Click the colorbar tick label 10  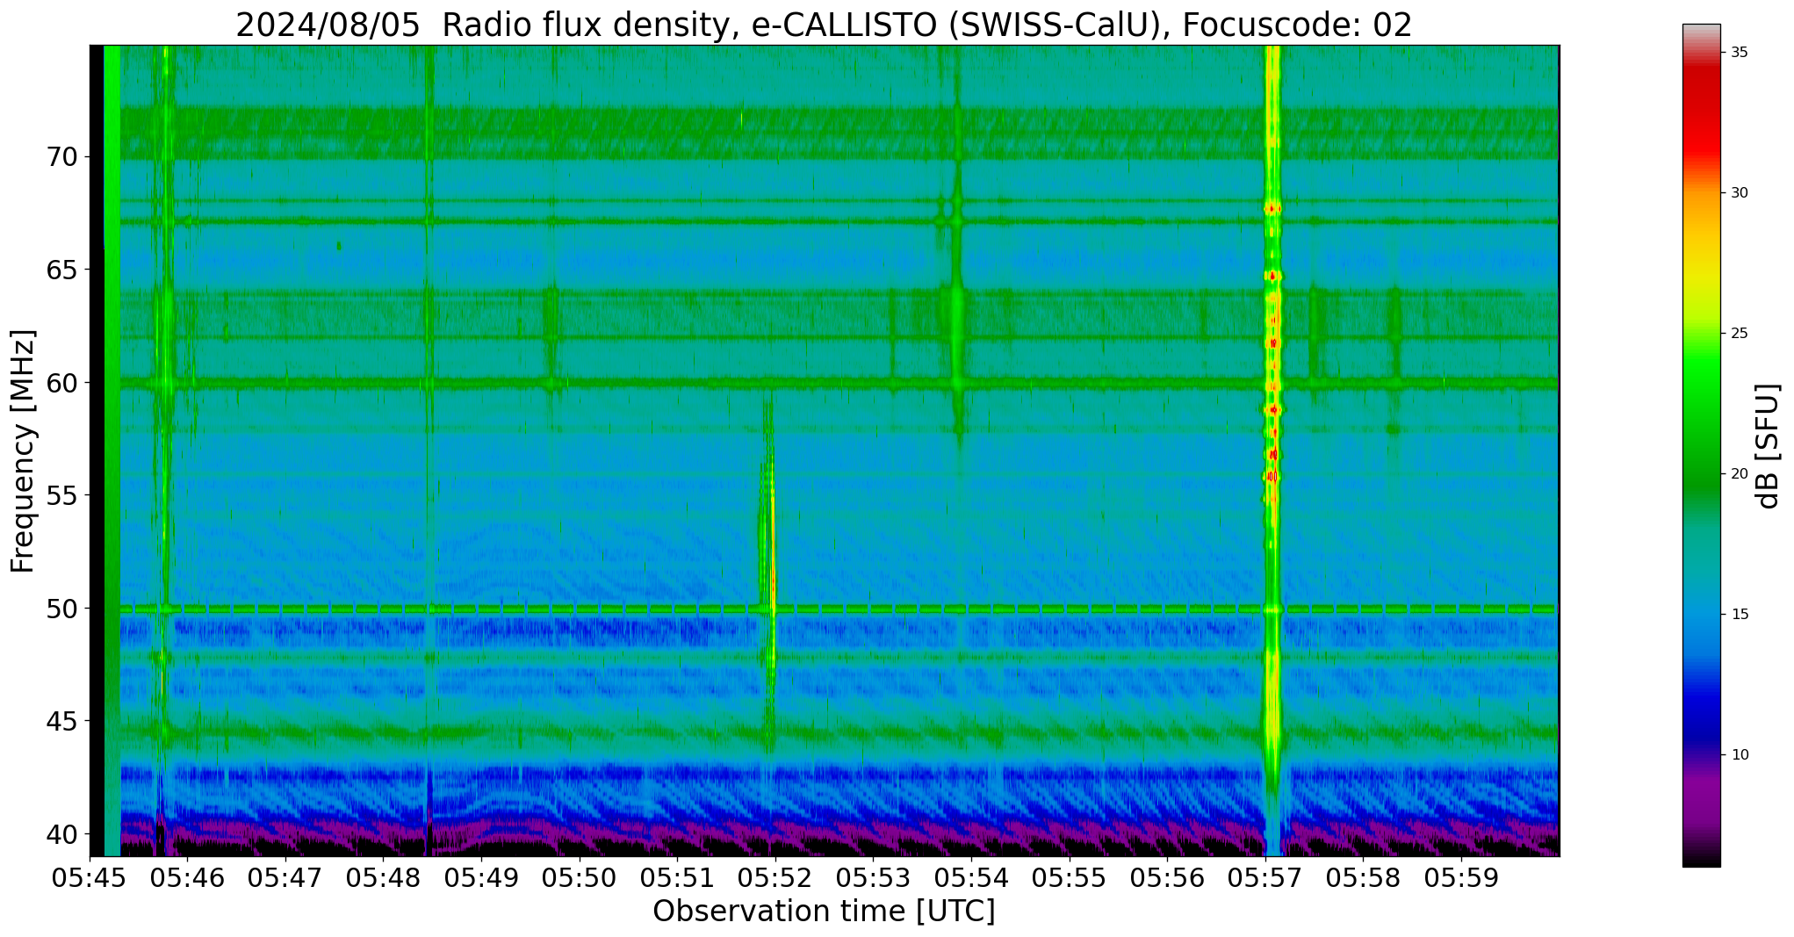pos(1740,754)
